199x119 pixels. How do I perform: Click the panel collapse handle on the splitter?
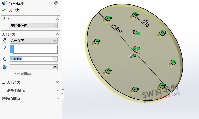point(63,94)
